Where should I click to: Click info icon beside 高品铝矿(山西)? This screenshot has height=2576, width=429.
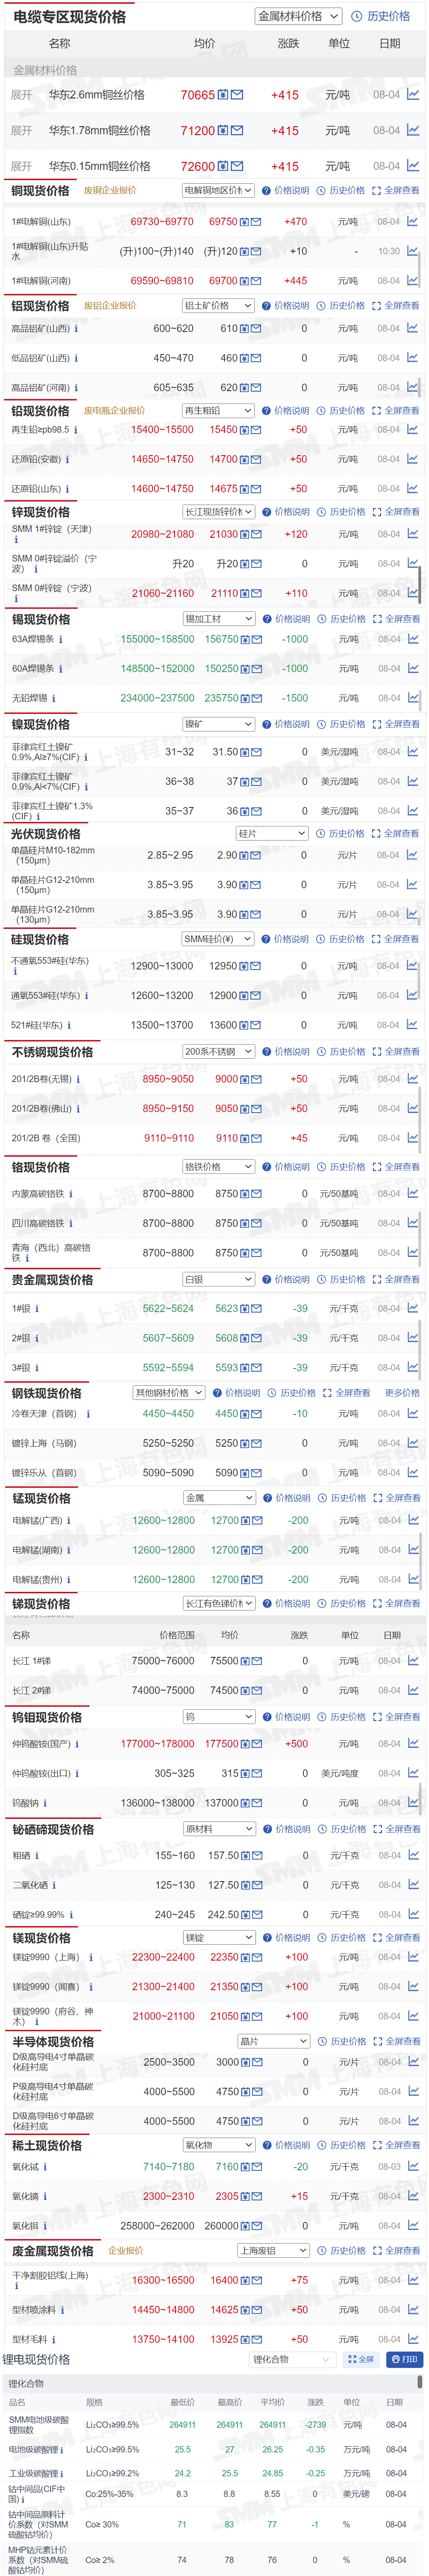point(76,328)
